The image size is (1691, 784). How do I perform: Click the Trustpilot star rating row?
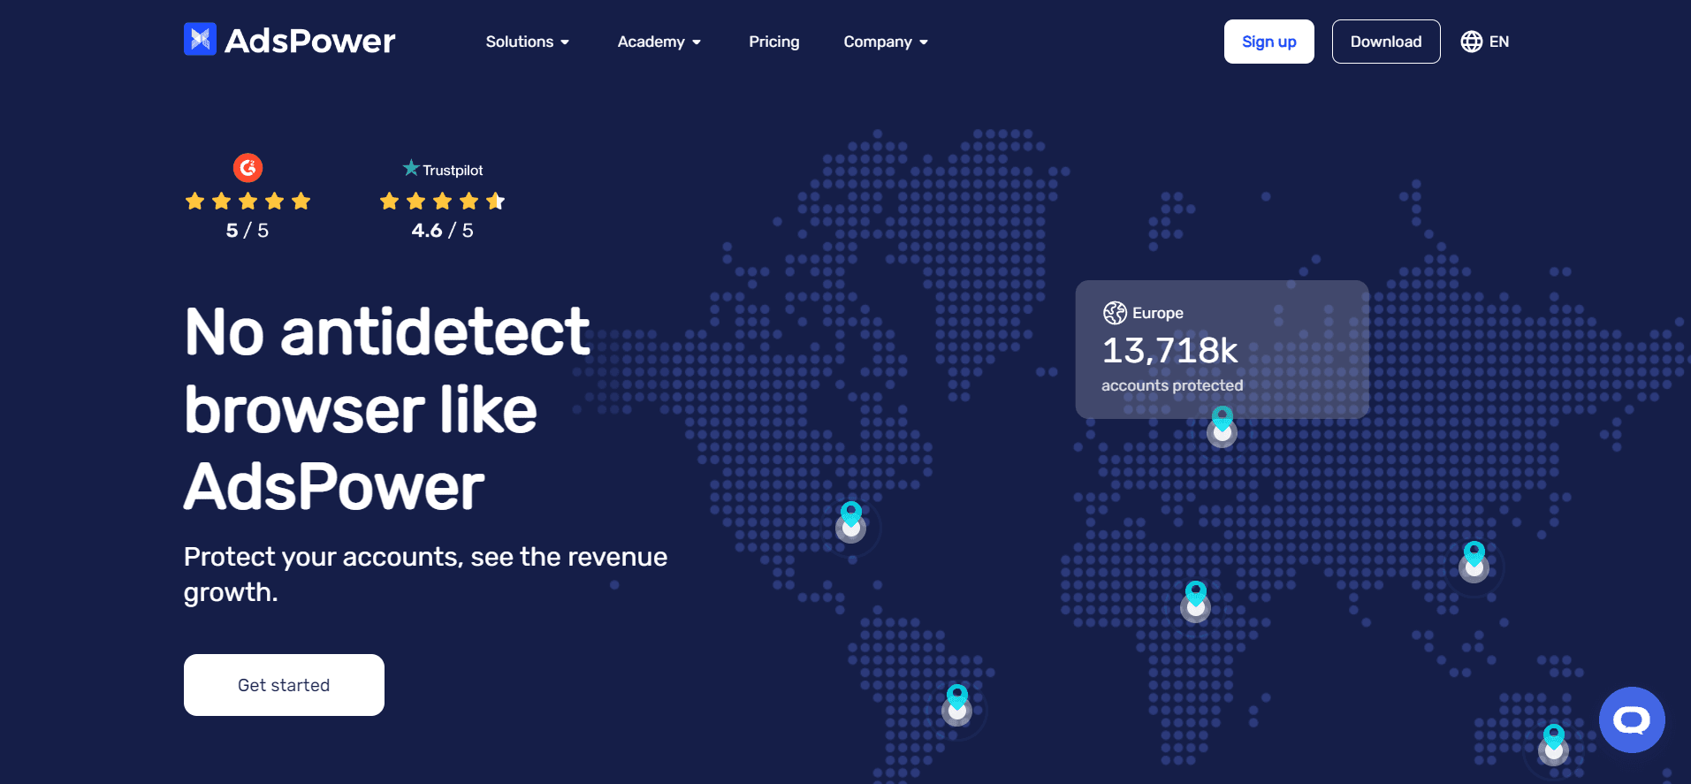click(443, 202)
